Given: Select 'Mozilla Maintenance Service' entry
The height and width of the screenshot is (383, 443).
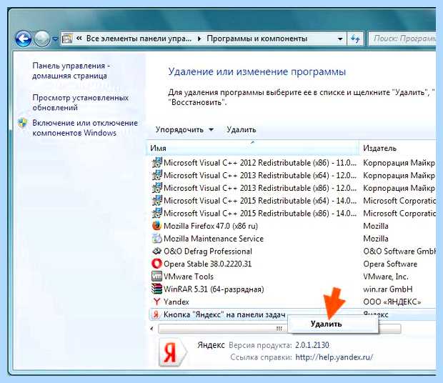Looking at the screenshot, I should 214,239.
